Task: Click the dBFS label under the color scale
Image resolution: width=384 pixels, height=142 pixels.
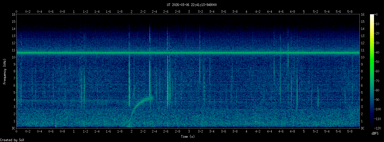Action: pos(375,133)
